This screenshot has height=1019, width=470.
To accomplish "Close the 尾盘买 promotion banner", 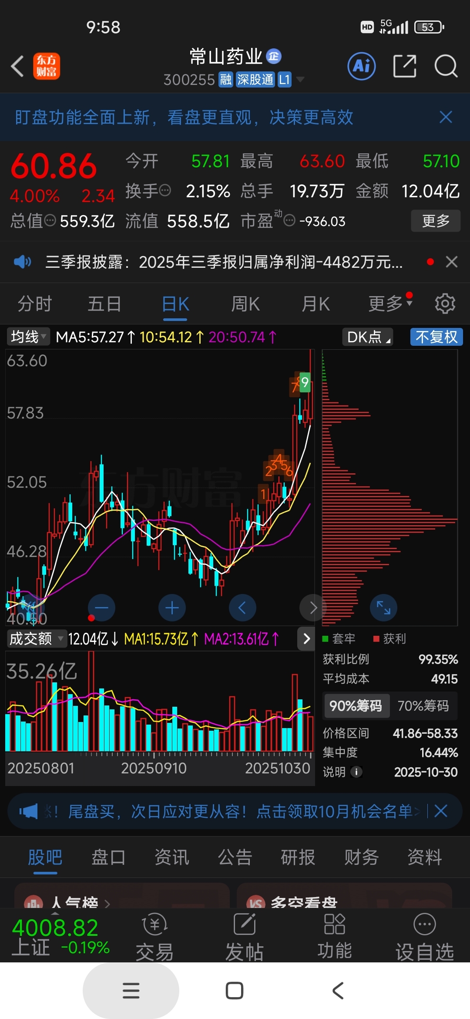I will coord(441,811).
